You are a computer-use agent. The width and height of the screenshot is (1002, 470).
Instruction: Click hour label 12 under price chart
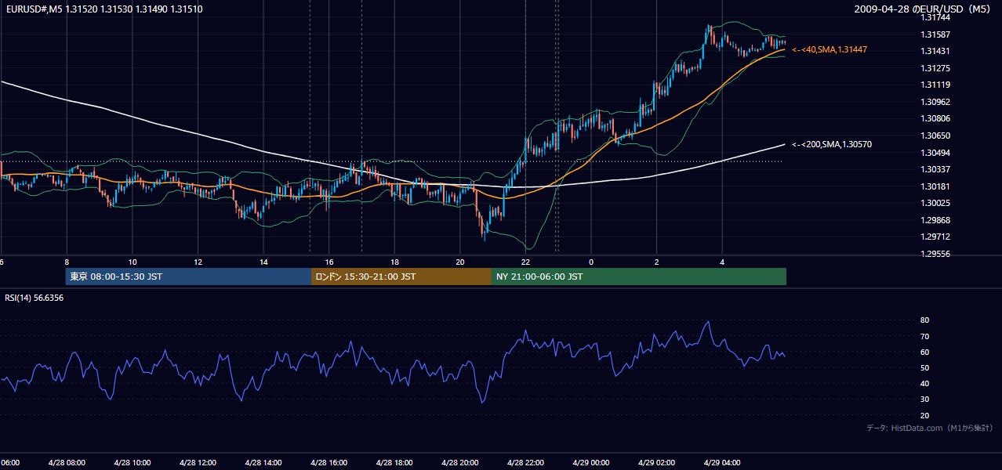click(x=198, y=262)
